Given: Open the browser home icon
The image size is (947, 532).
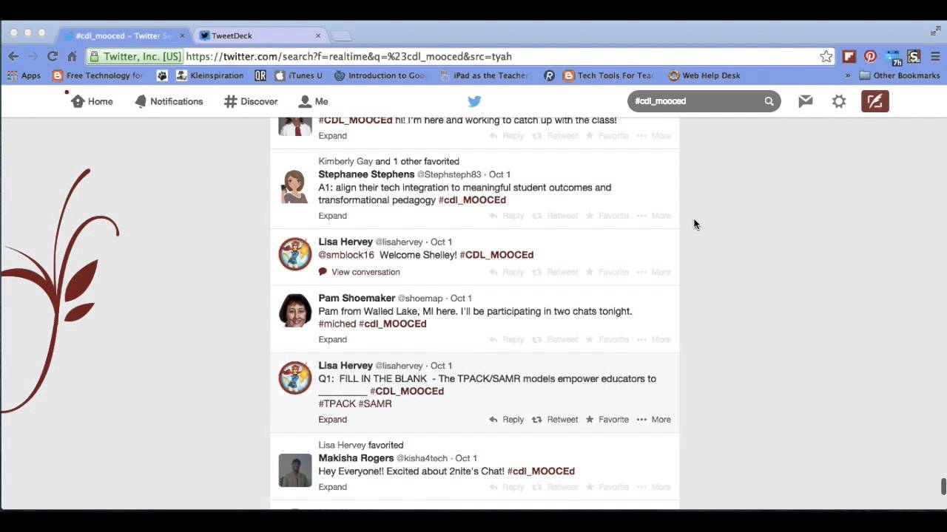Looking at the screenshot, I should (x=72, y=56).
